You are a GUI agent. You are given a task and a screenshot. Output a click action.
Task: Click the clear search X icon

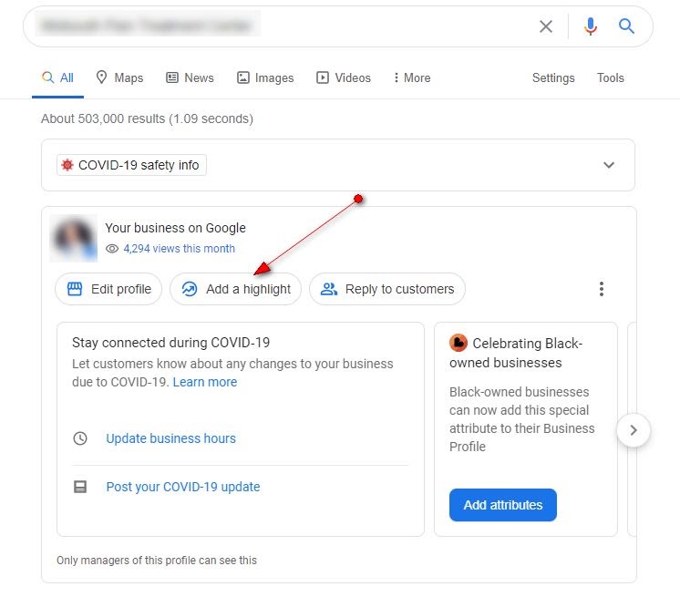[x=545, y=26]
